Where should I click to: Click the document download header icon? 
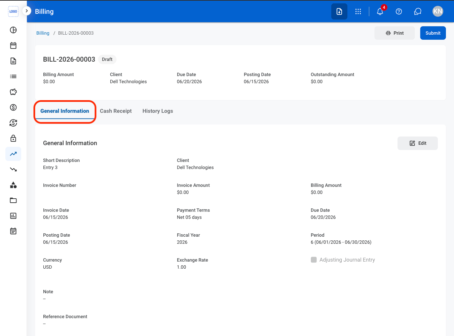(x=339, y=11)
